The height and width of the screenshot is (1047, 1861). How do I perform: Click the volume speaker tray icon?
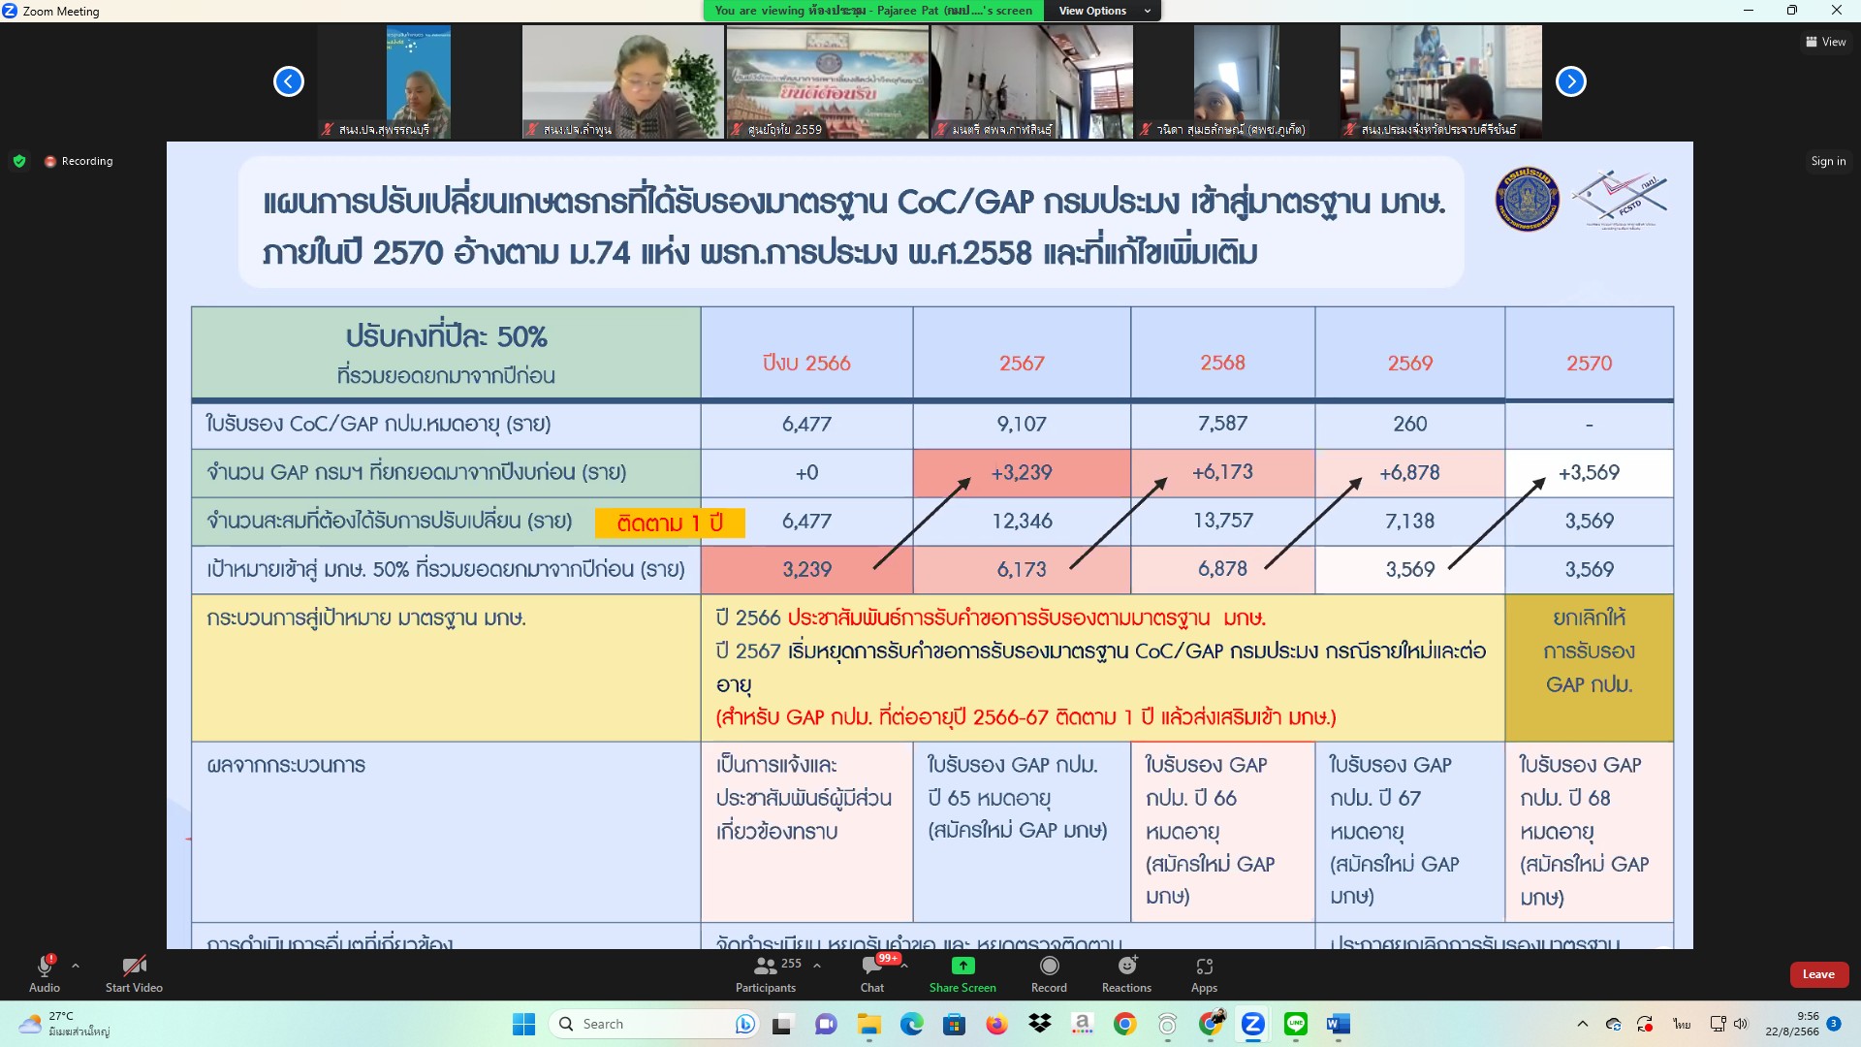pyautogui.click(x=1741, y=1024)
